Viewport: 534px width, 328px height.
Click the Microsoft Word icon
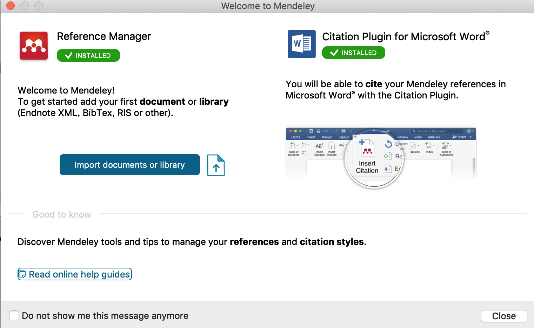coord(301,44)
